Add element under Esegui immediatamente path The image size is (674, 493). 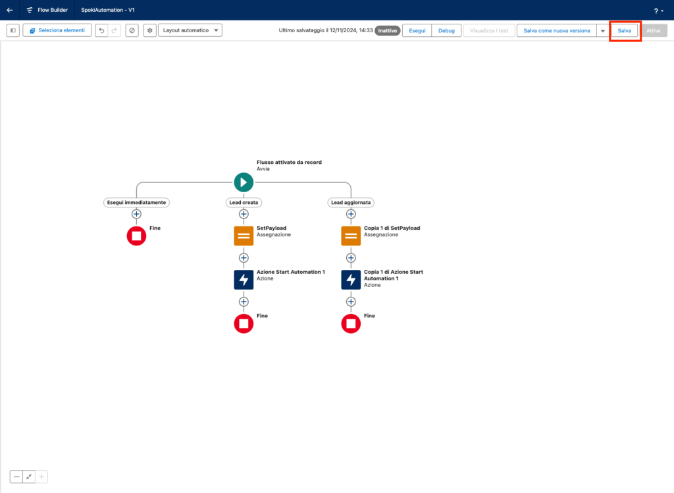tap(136, 214)
